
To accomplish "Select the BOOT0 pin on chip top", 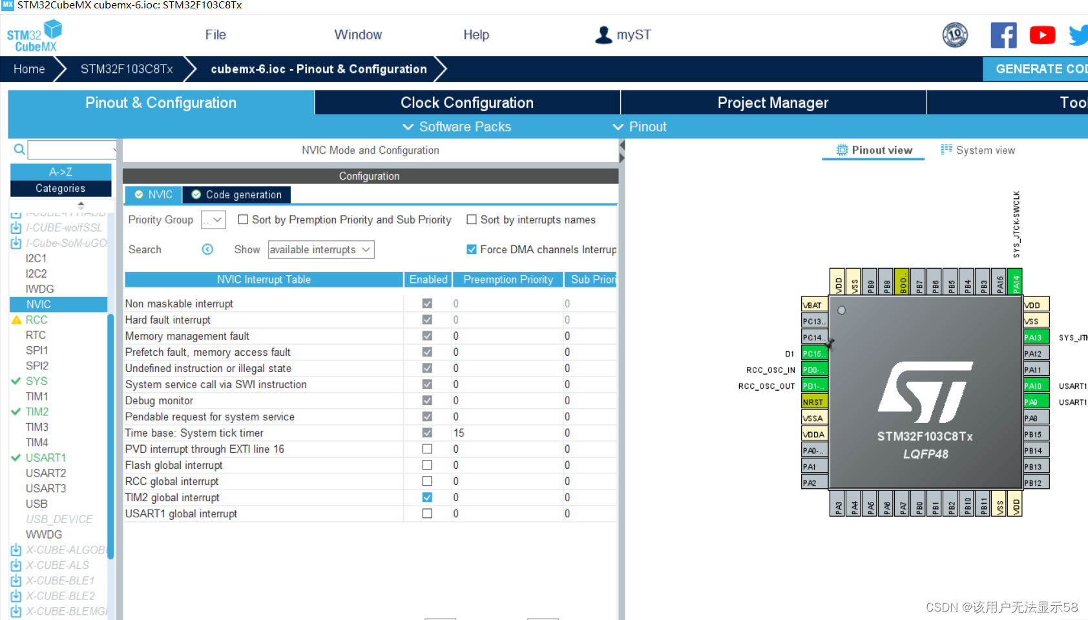I will point(902,282).
